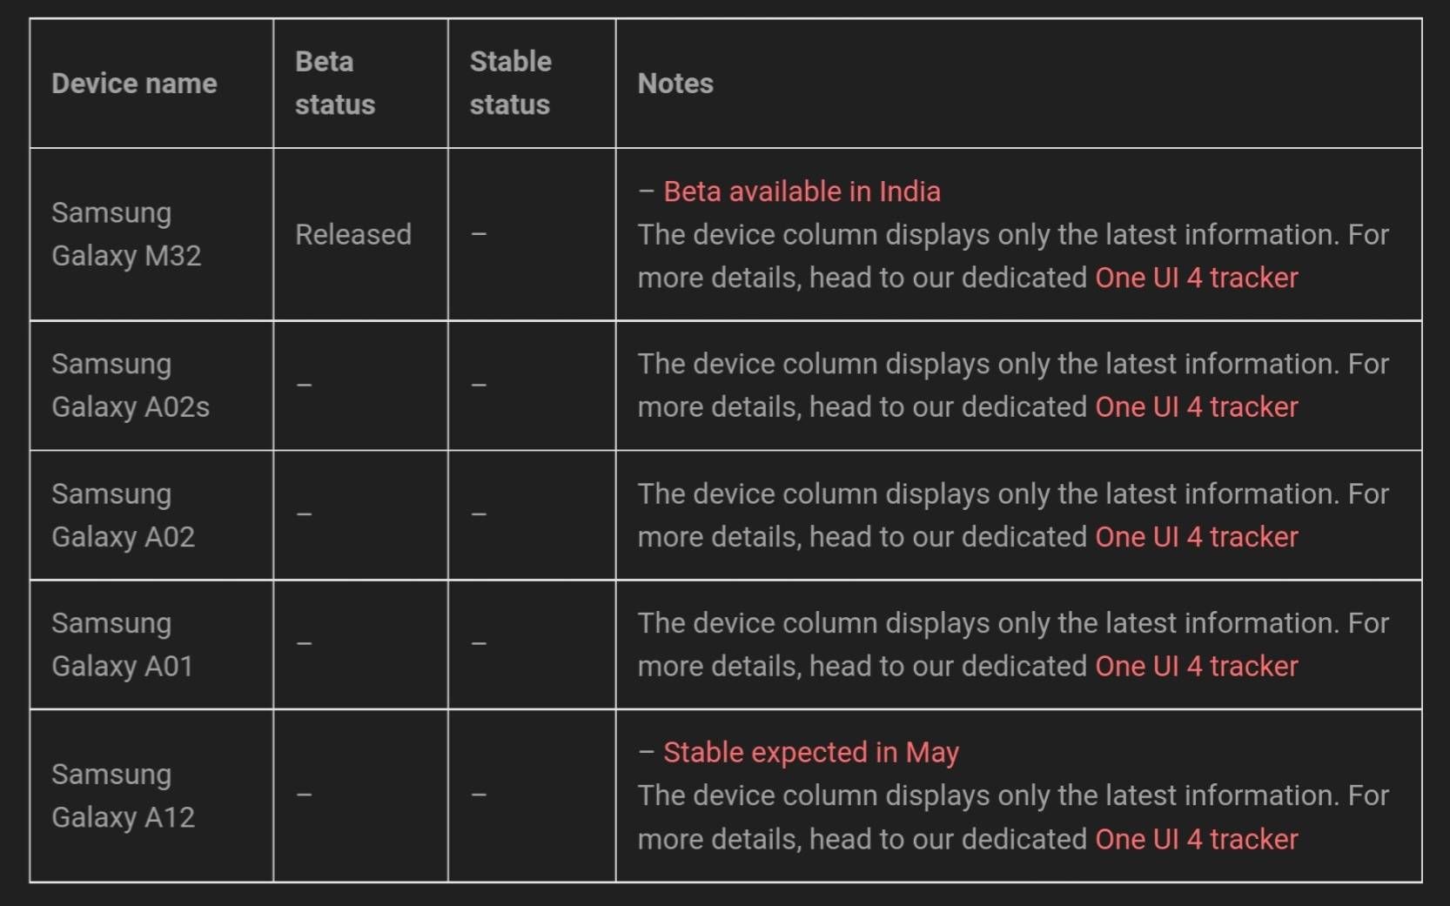Image resolution: width=1450 pixels, height=906 pixels.
Task: Open One UI 4 tracker link in Galaxy M32 row
Action: click(1196, 278)
